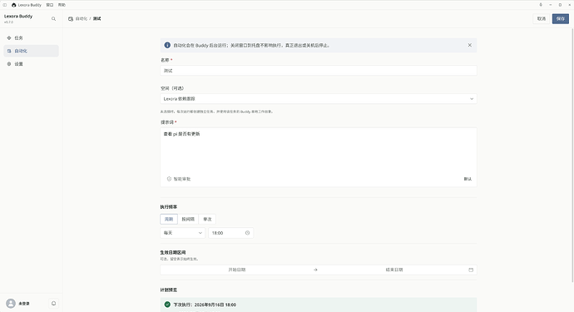
Task: Click the 设置 gear icon in sidebar
Action: (x=9, y=64)
